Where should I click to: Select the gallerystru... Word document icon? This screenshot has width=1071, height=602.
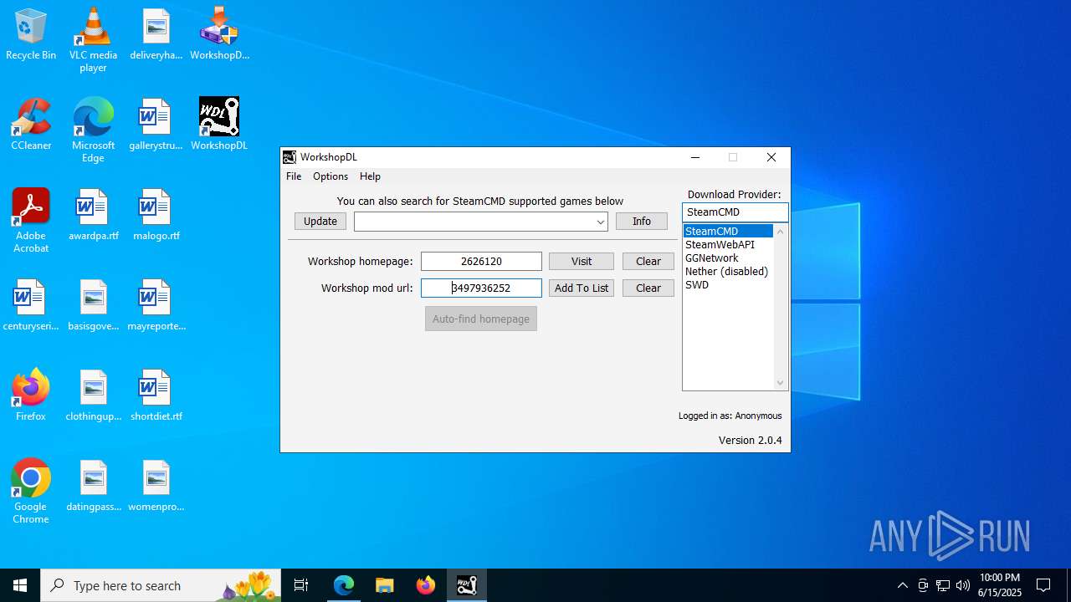coord(156,125)
